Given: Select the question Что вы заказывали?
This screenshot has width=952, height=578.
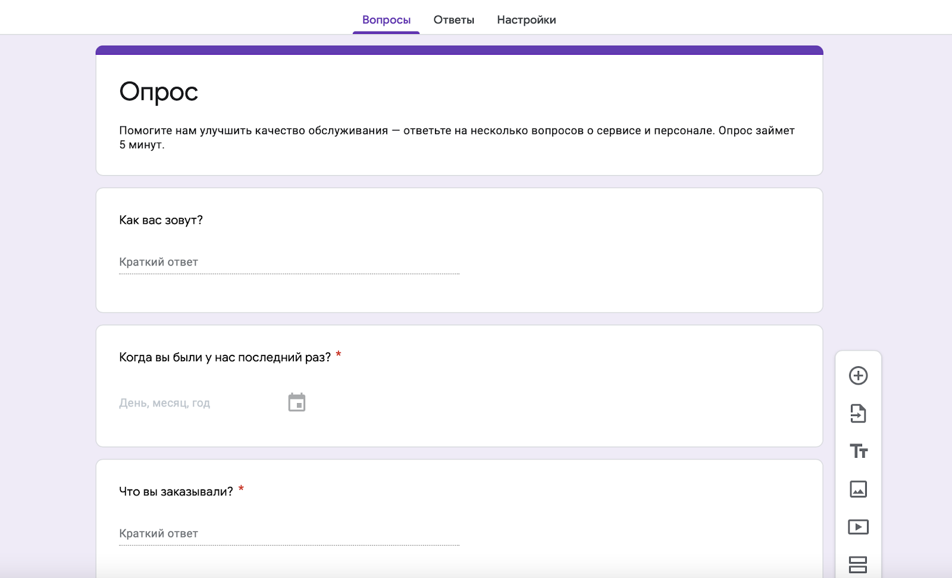Looking at the screenshot, I should [x=176, y=492].
